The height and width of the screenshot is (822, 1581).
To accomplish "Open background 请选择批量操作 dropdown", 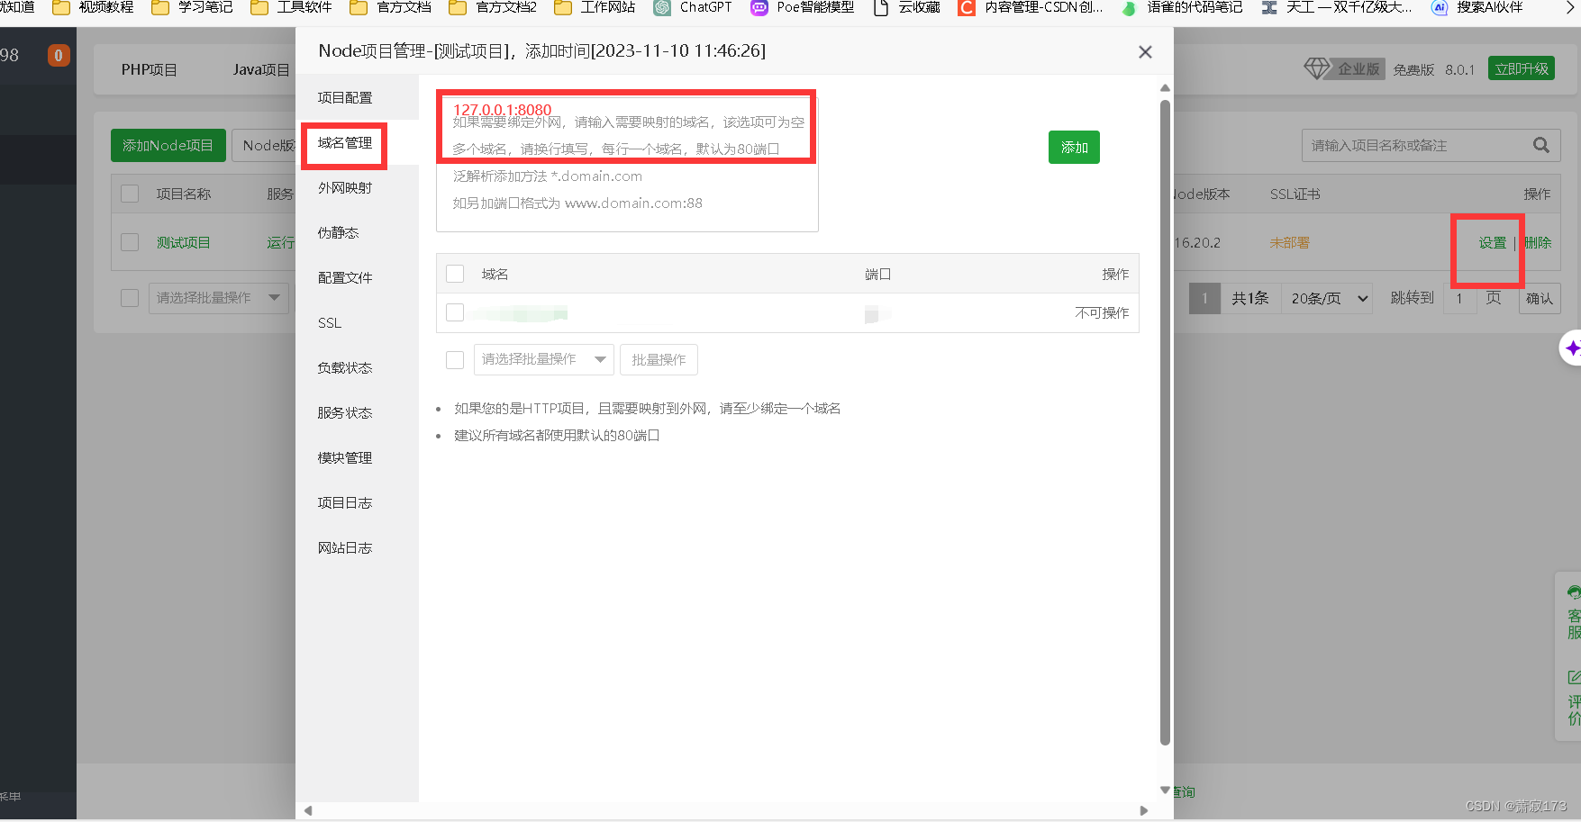I will (217, 298).
